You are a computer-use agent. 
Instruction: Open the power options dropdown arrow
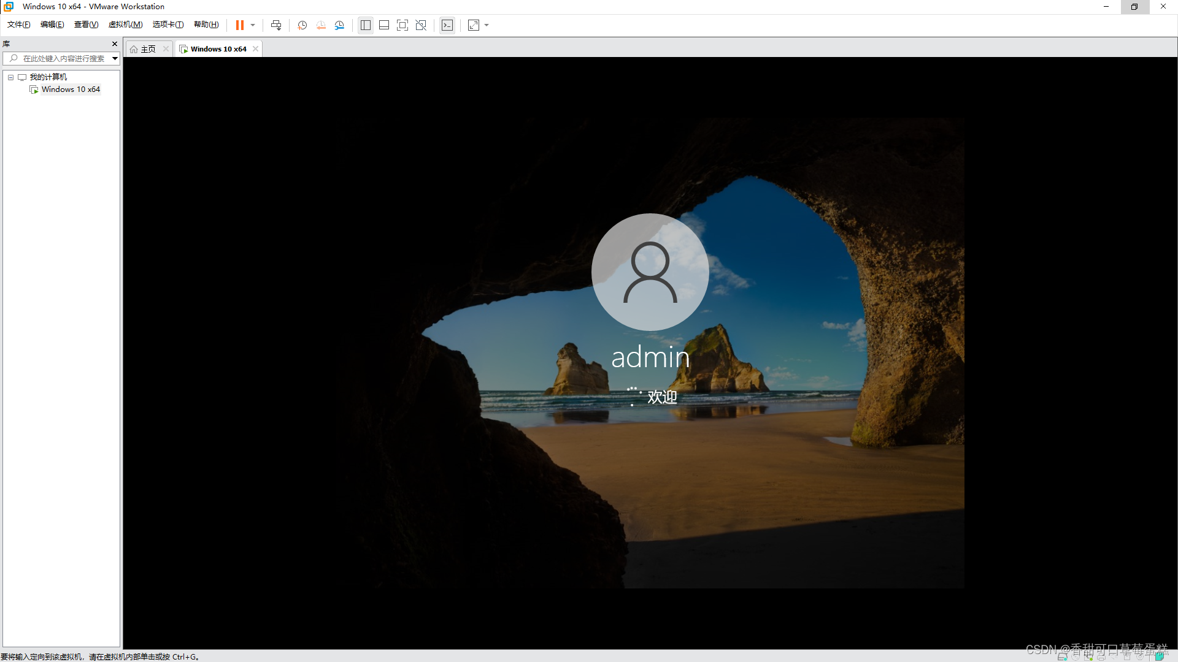click(252, 25)
